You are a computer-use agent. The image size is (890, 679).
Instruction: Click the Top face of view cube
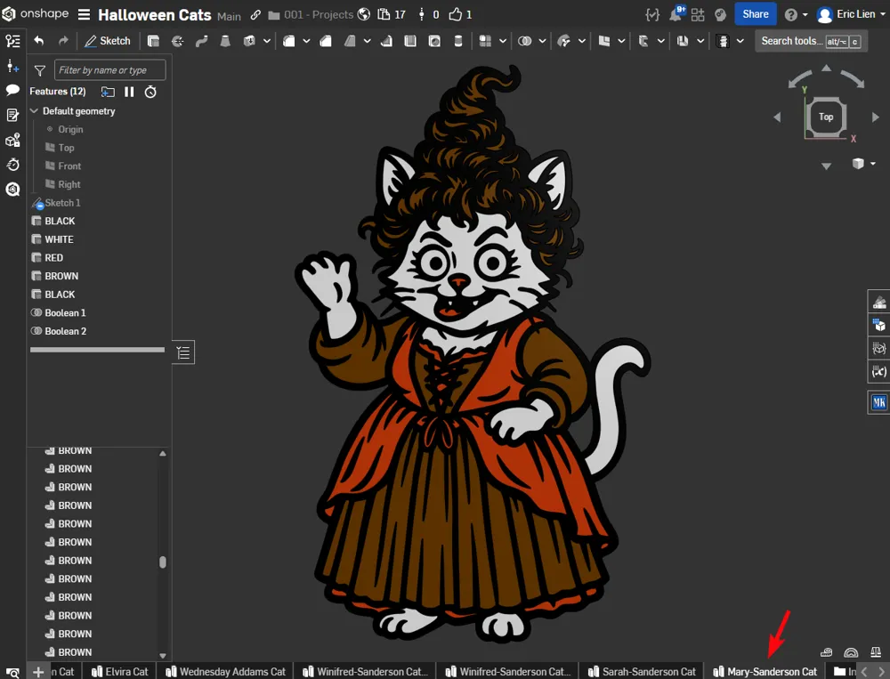[826, 117]
